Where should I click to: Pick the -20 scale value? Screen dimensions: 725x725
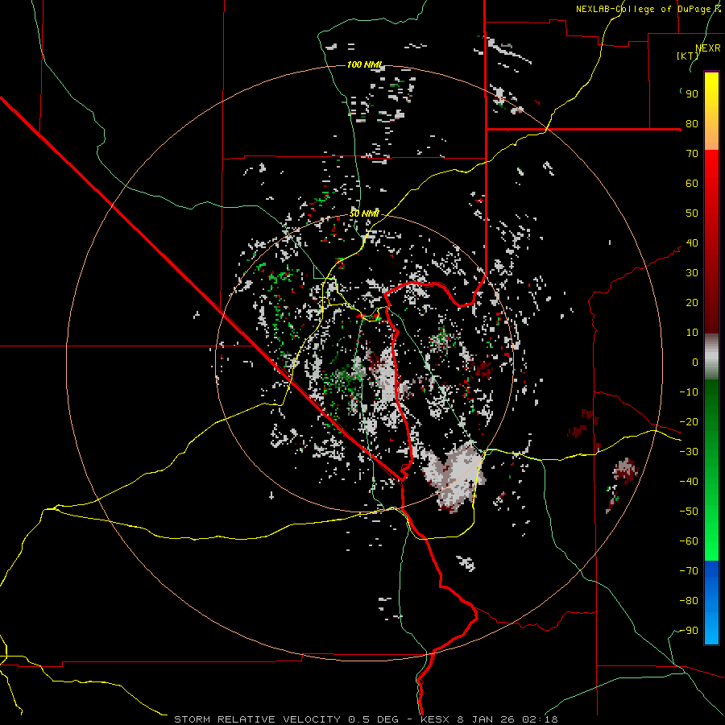689,422
